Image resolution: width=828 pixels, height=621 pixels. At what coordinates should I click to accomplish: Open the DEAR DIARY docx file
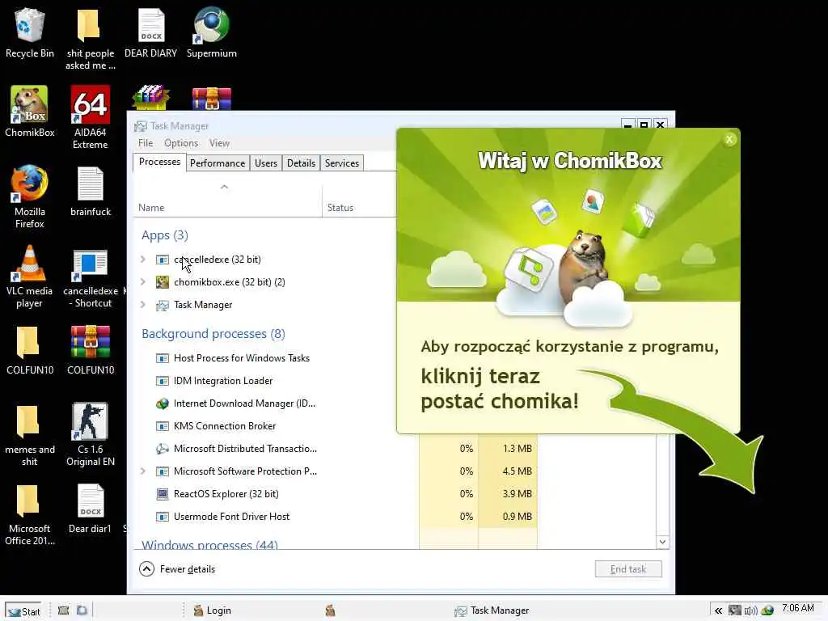point(151,32)
